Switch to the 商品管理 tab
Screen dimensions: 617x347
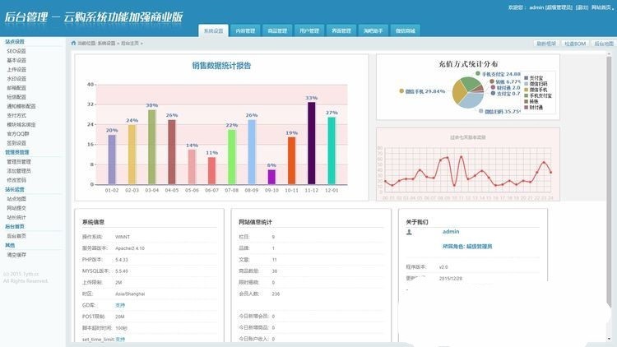click(x=277, y=30)
